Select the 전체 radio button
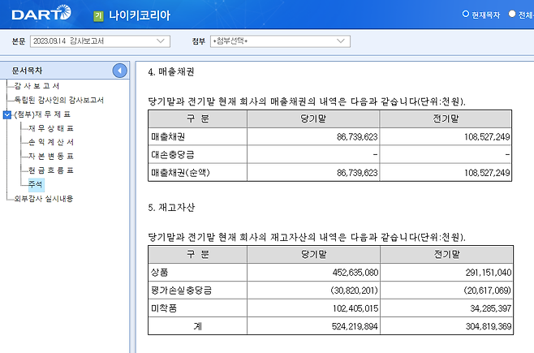Image resolution: width=534 pixels, height=353 pixels. pos(512,14)
